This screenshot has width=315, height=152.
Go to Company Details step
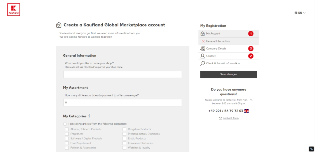click(x=216, y=49)
